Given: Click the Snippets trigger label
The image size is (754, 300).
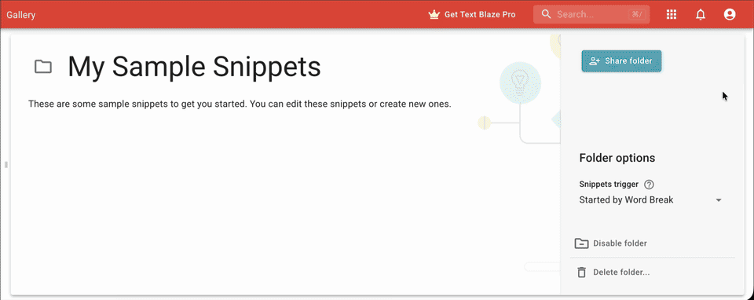Looking at the screenshot, I should coord(609,184).
